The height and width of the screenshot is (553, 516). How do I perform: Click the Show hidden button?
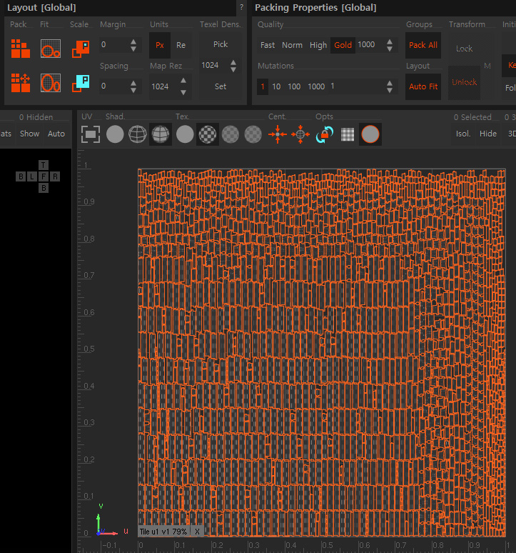tap(29, 134)
